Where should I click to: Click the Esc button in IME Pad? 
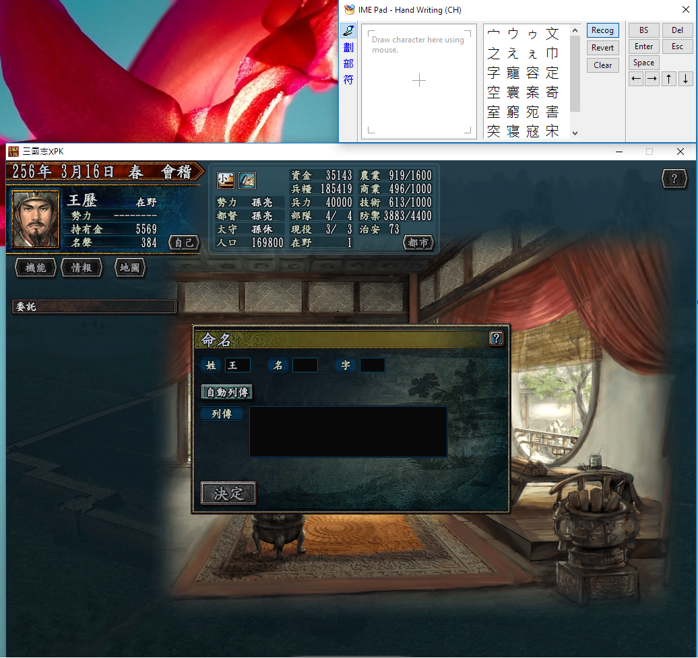(677, 46)
